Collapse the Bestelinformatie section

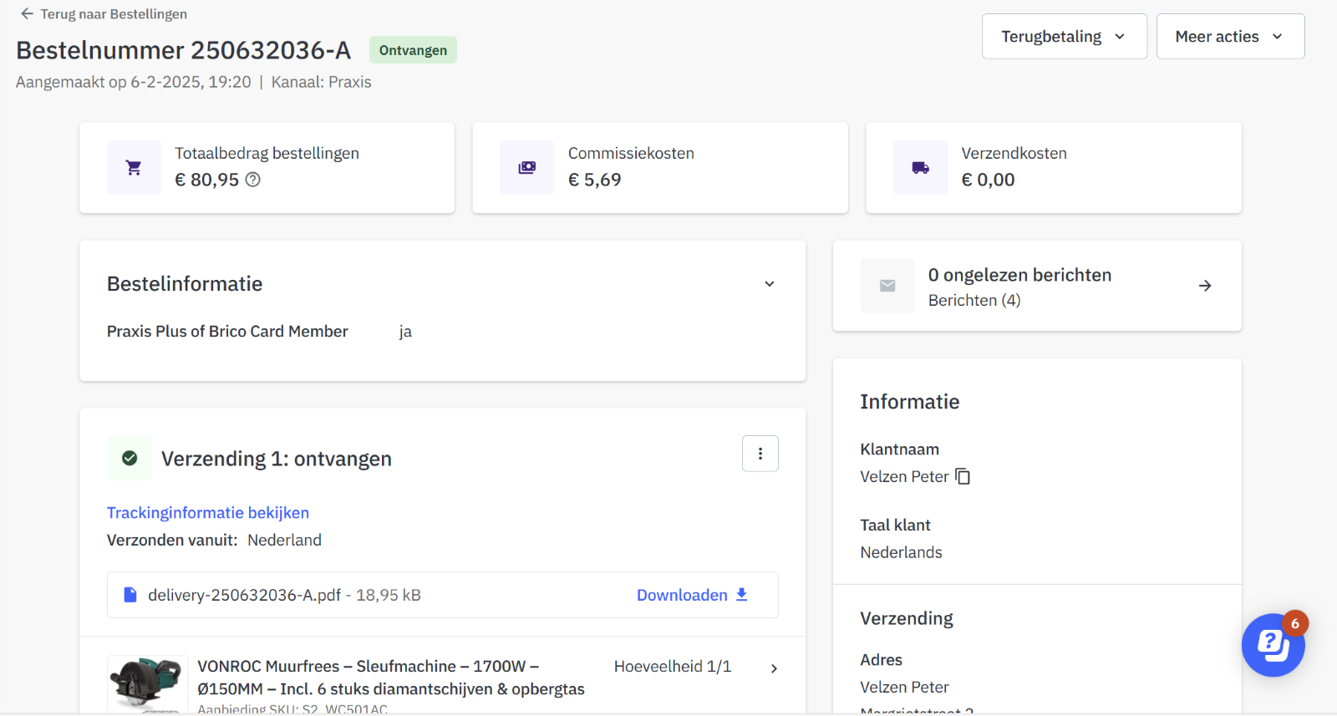pyautogui.click(x=770, y=284)
